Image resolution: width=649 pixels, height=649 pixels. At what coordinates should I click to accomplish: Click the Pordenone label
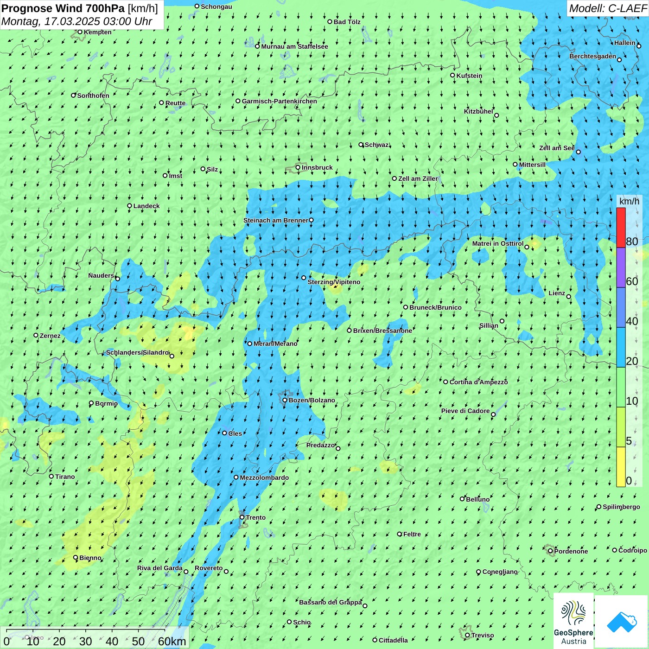coord(571,551)
